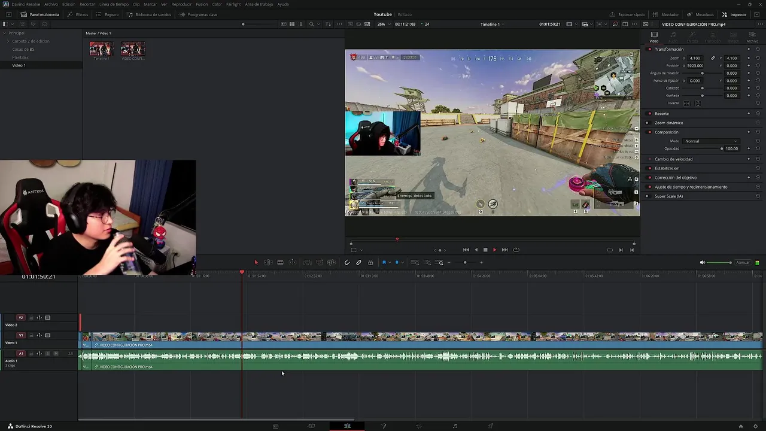
Task: Expand the Super Scale (IA) section
Action: click(668, 196)
